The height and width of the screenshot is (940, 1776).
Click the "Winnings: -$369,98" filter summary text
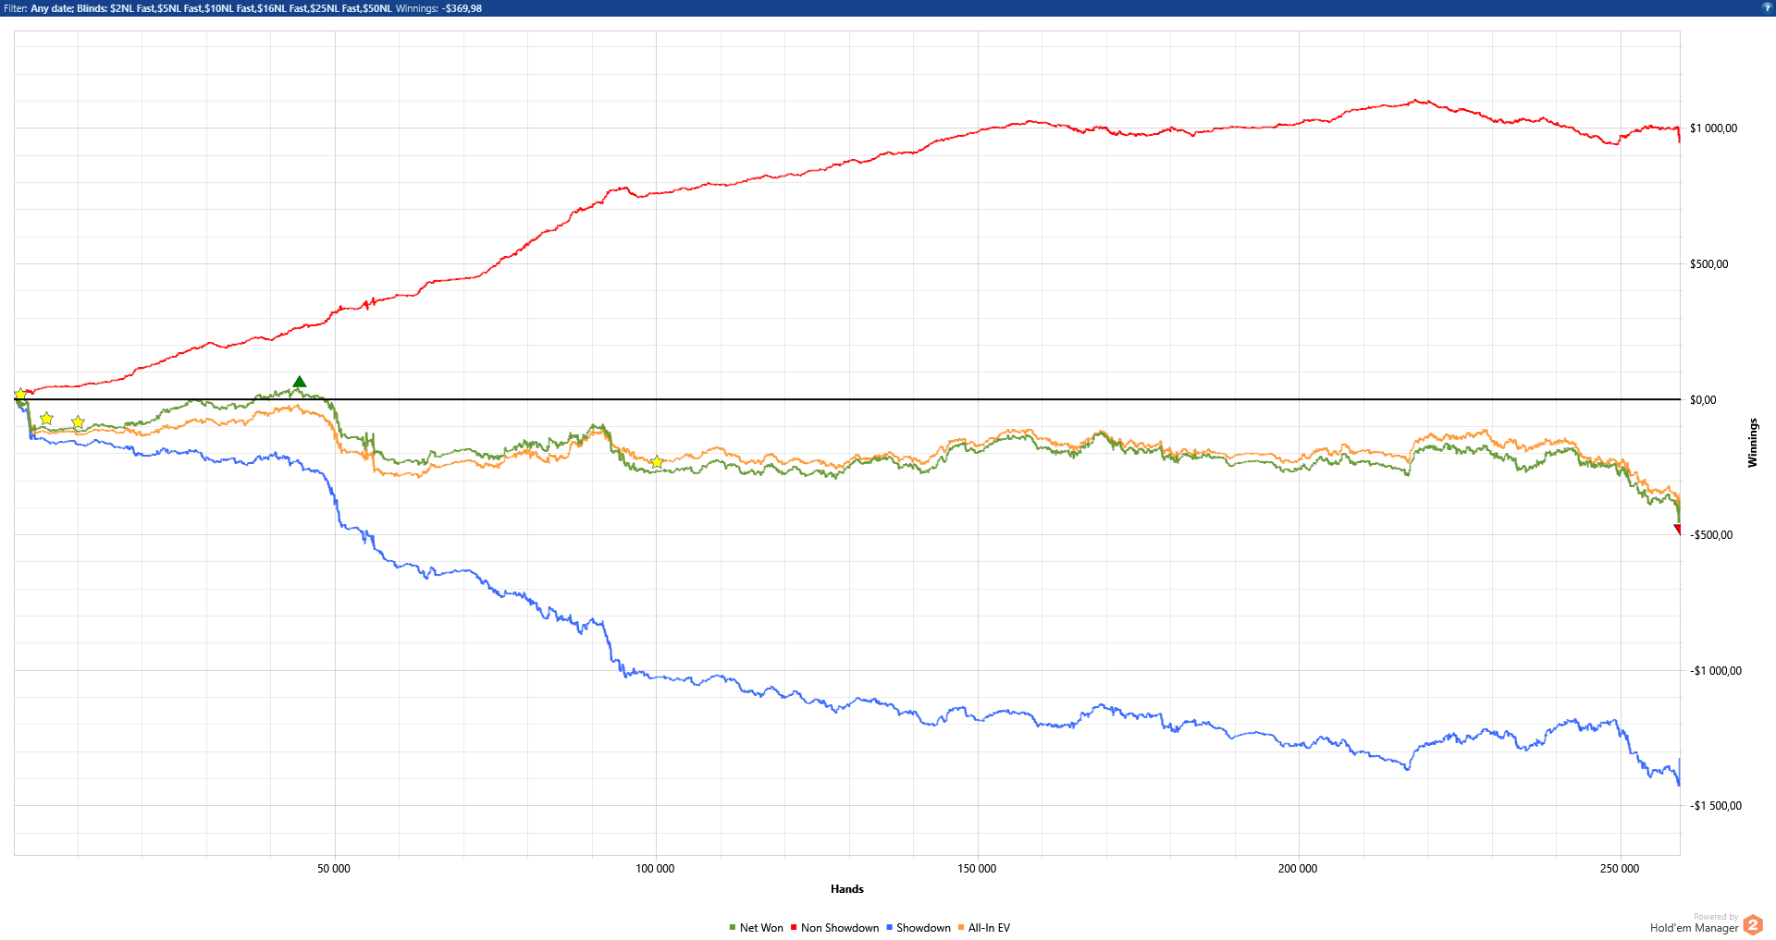tap(438, 8)
